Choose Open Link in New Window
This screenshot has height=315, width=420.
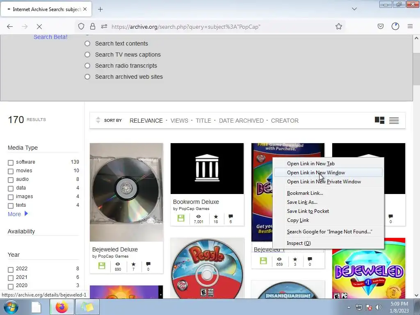tap(328, 173)
